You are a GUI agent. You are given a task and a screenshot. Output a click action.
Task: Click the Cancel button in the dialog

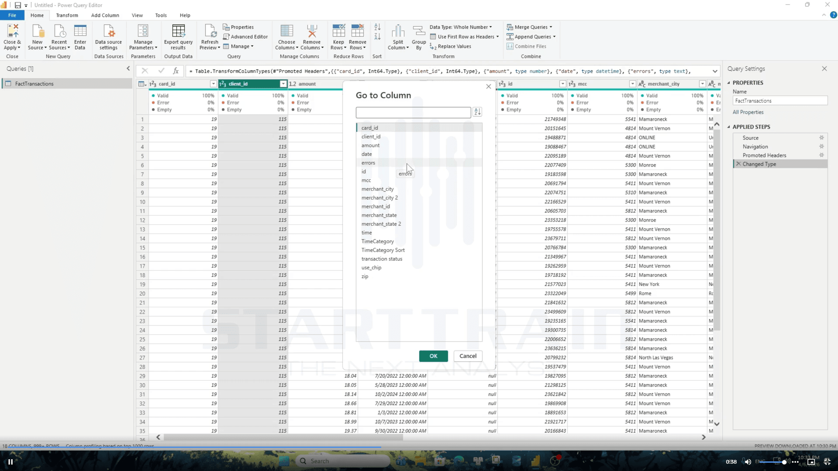click(468, 356)
